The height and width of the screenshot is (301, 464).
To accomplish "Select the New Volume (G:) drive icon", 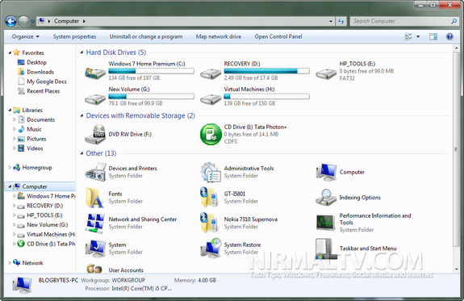I will (95, 98).
